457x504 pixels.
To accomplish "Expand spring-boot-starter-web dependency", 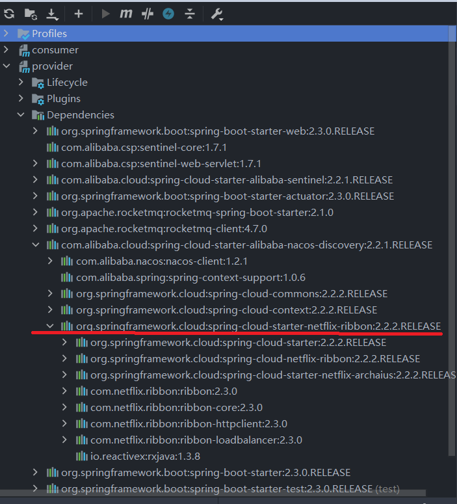I will [x=35, y=131].
